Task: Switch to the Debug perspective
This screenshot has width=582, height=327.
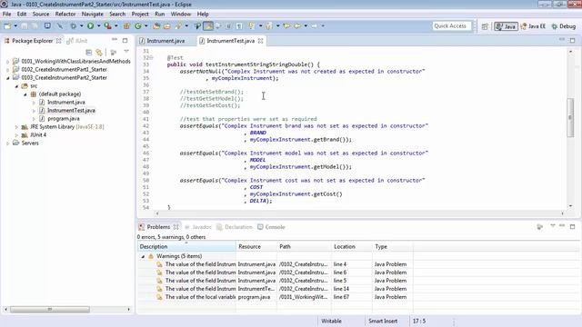Action: click(x=564, y=26)
